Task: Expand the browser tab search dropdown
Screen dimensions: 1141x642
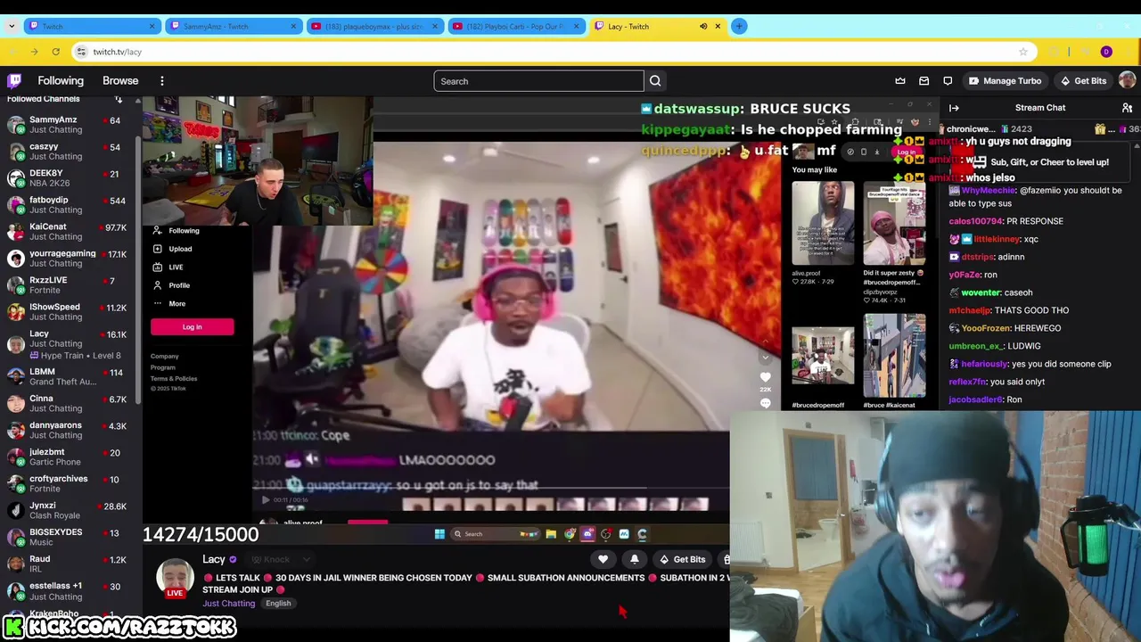Action: pos(11,26)
